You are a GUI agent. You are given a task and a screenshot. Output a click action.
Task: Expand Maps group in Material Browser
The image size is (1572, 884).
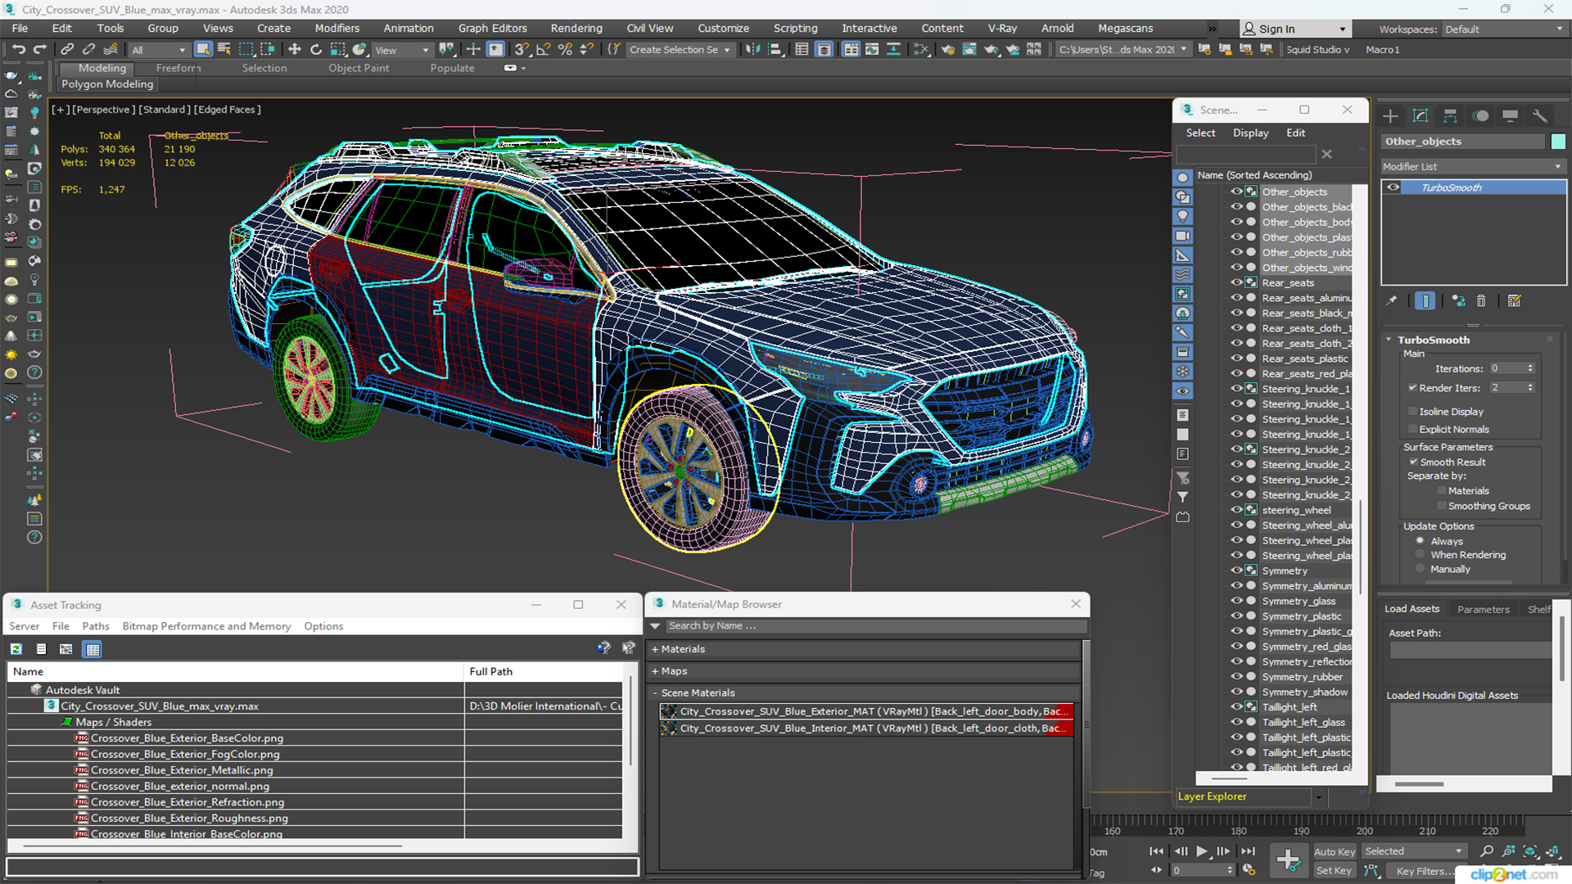655,671
